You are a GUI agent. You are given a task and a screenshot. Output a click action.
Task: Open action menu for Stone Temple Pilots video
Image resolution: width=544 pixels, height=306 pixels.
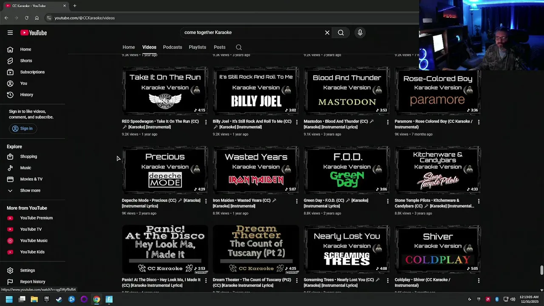[479, 201]
